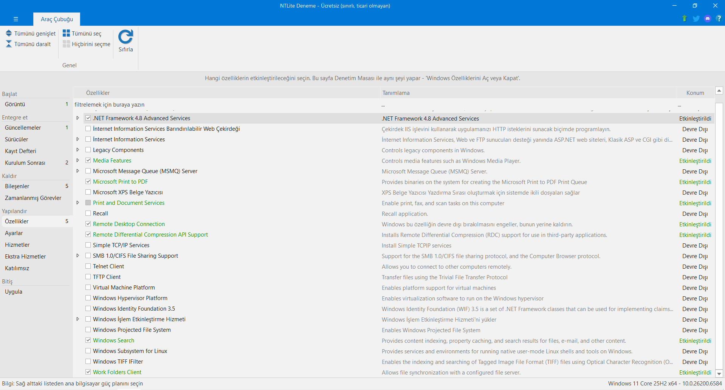Toggle .NET Framework 4.8 Advanced Services checkbox
This screenshot has width=725, height=390.
[88, 118]
